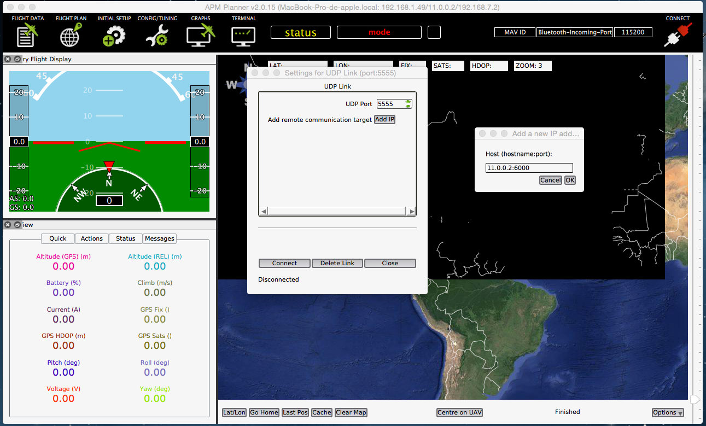Click the Host hostname:port input field

(x=529, y=168)
